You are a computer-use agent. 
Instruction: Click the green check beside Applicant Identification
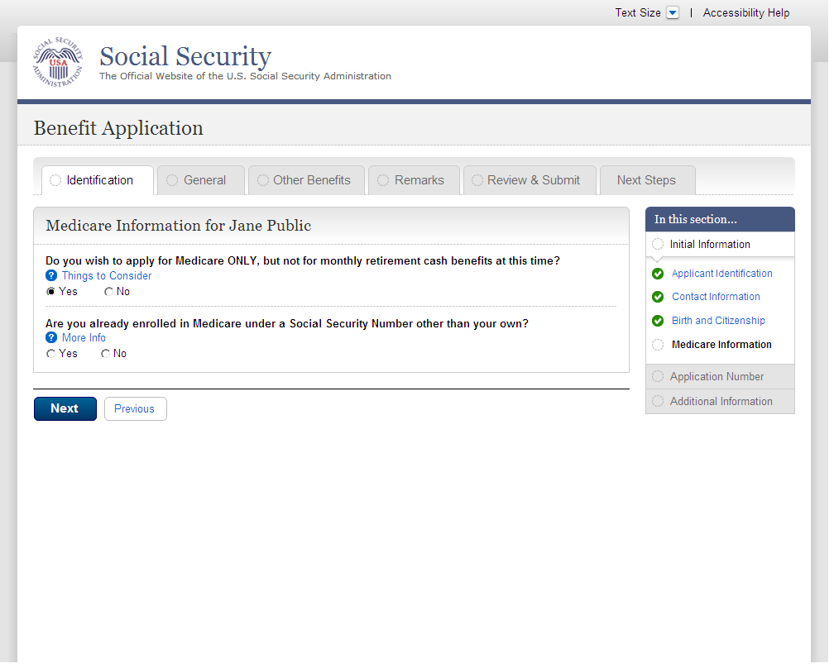click(658, 274)
